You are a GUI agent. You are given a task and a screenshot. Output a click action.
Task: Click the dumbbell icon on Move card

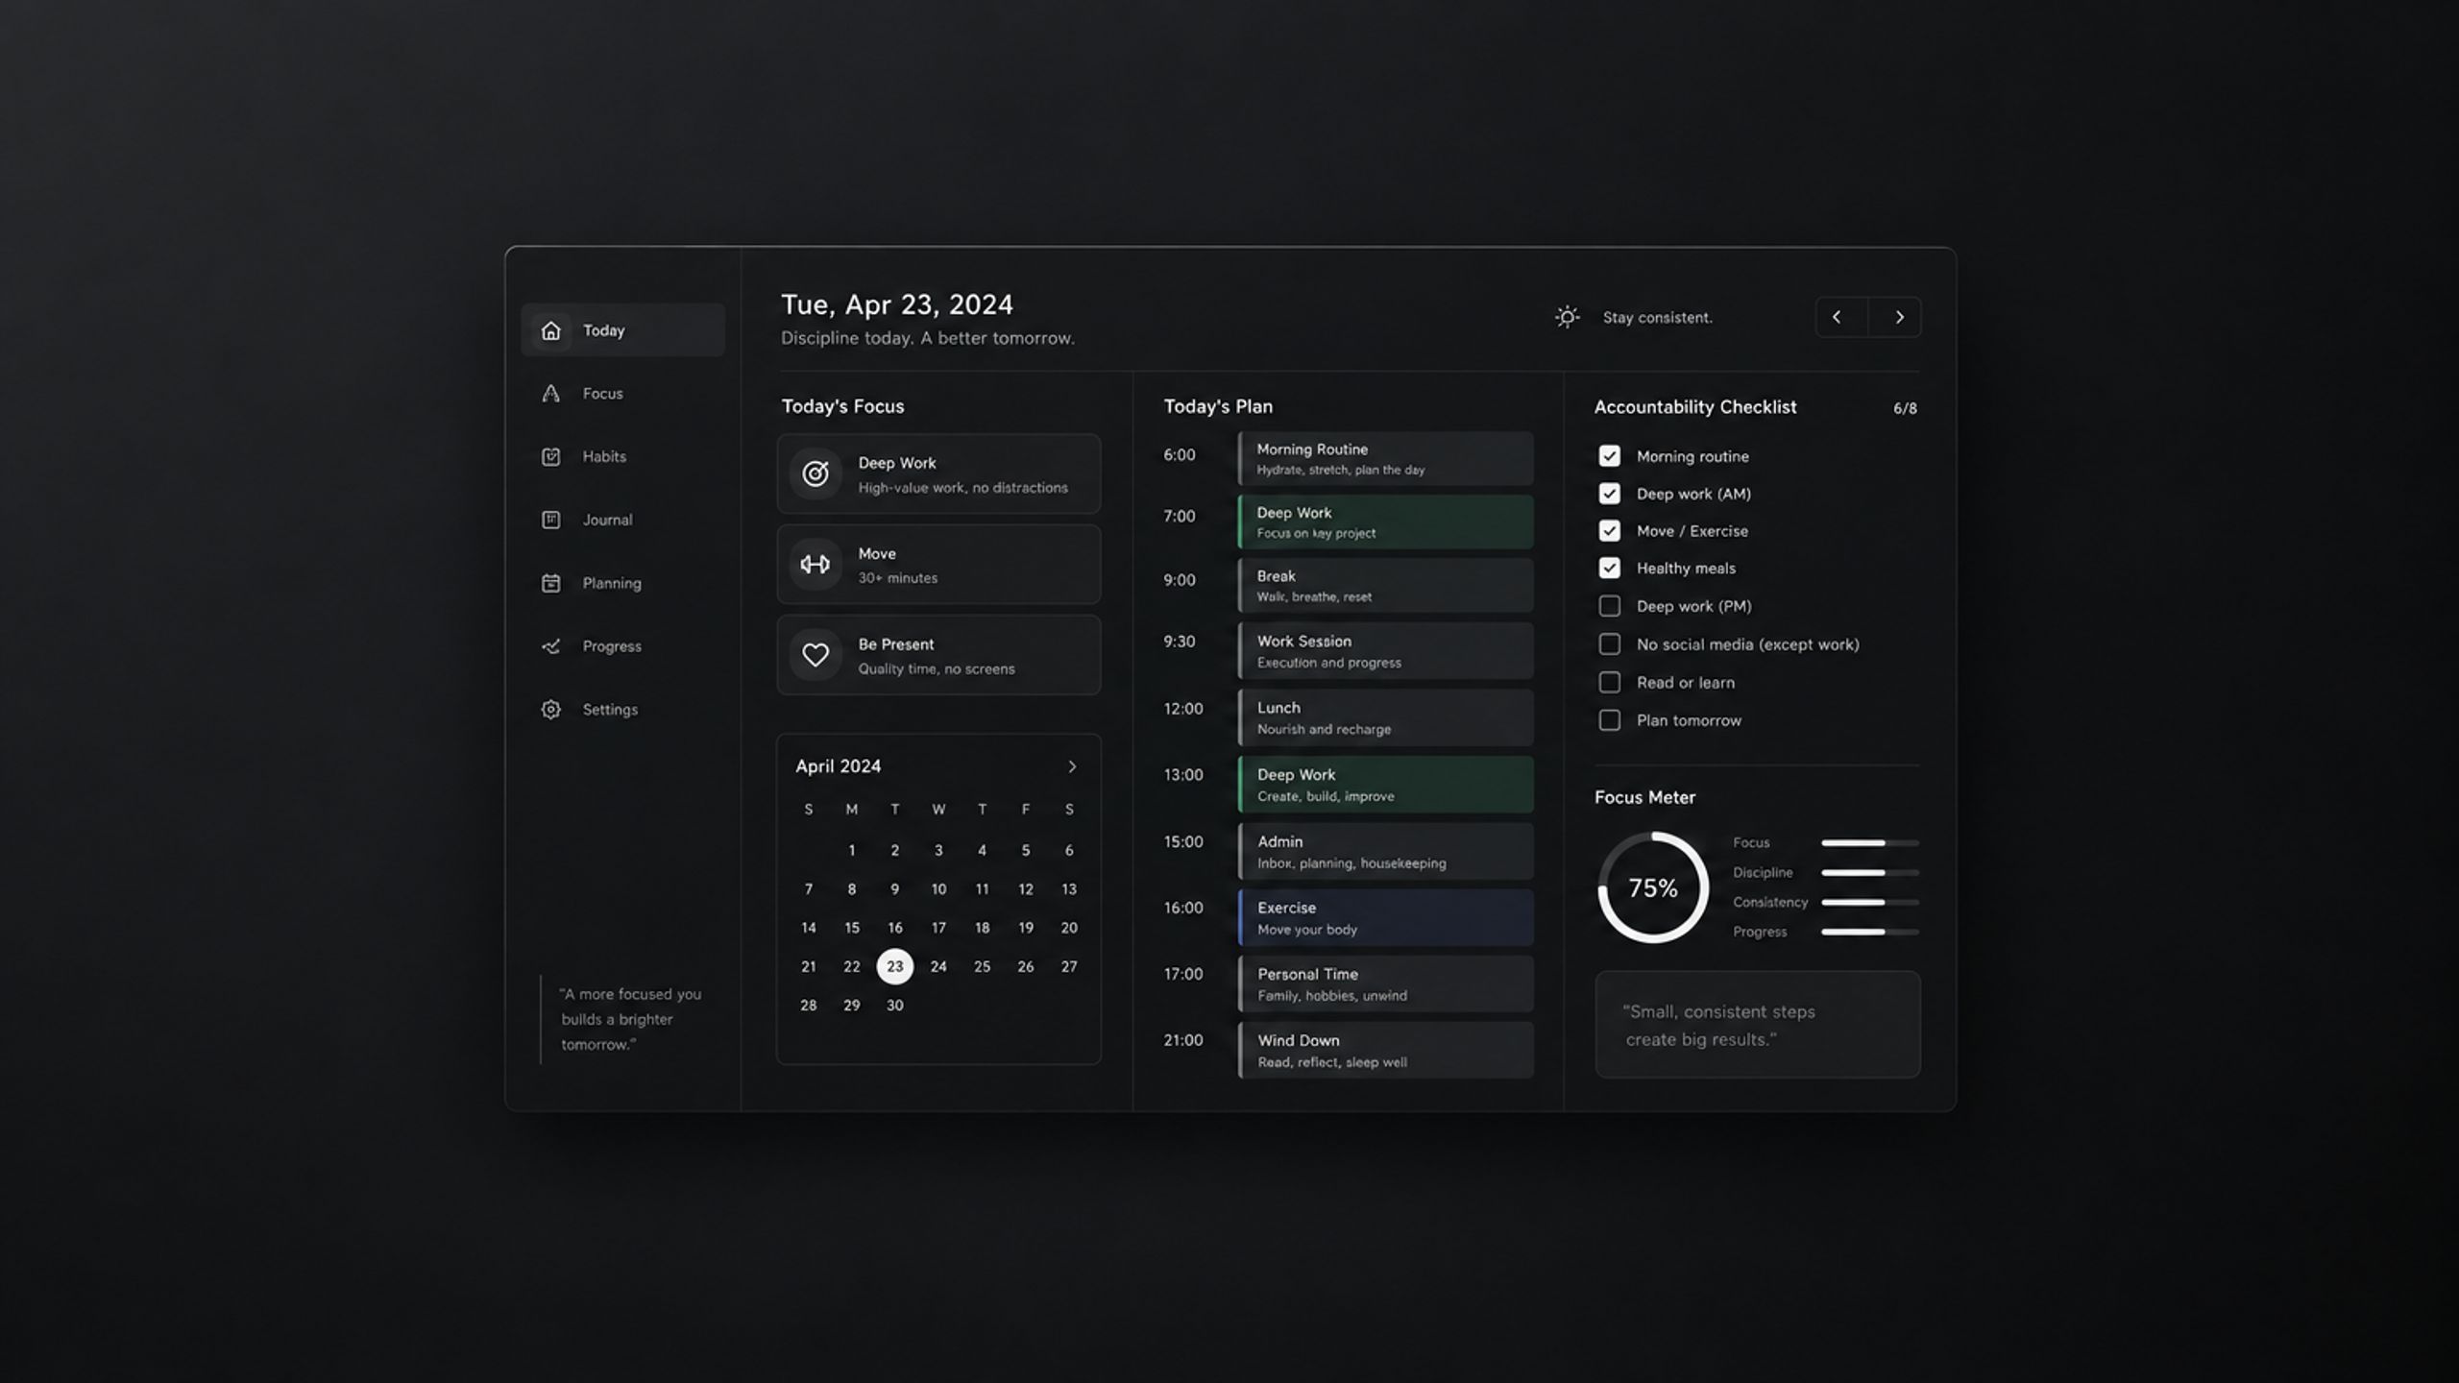point(816,565)
